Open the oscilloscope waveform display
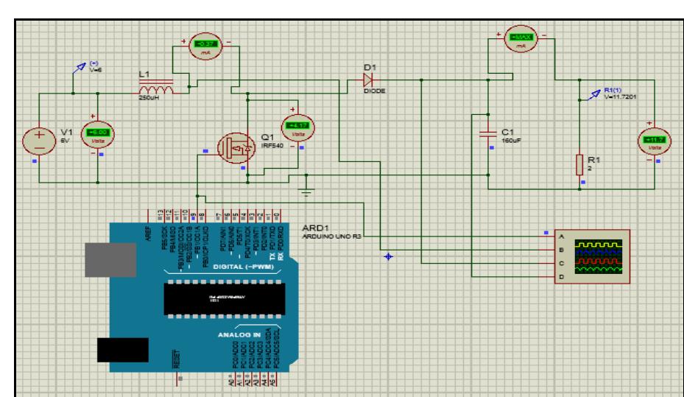 [x=599, y=256]
